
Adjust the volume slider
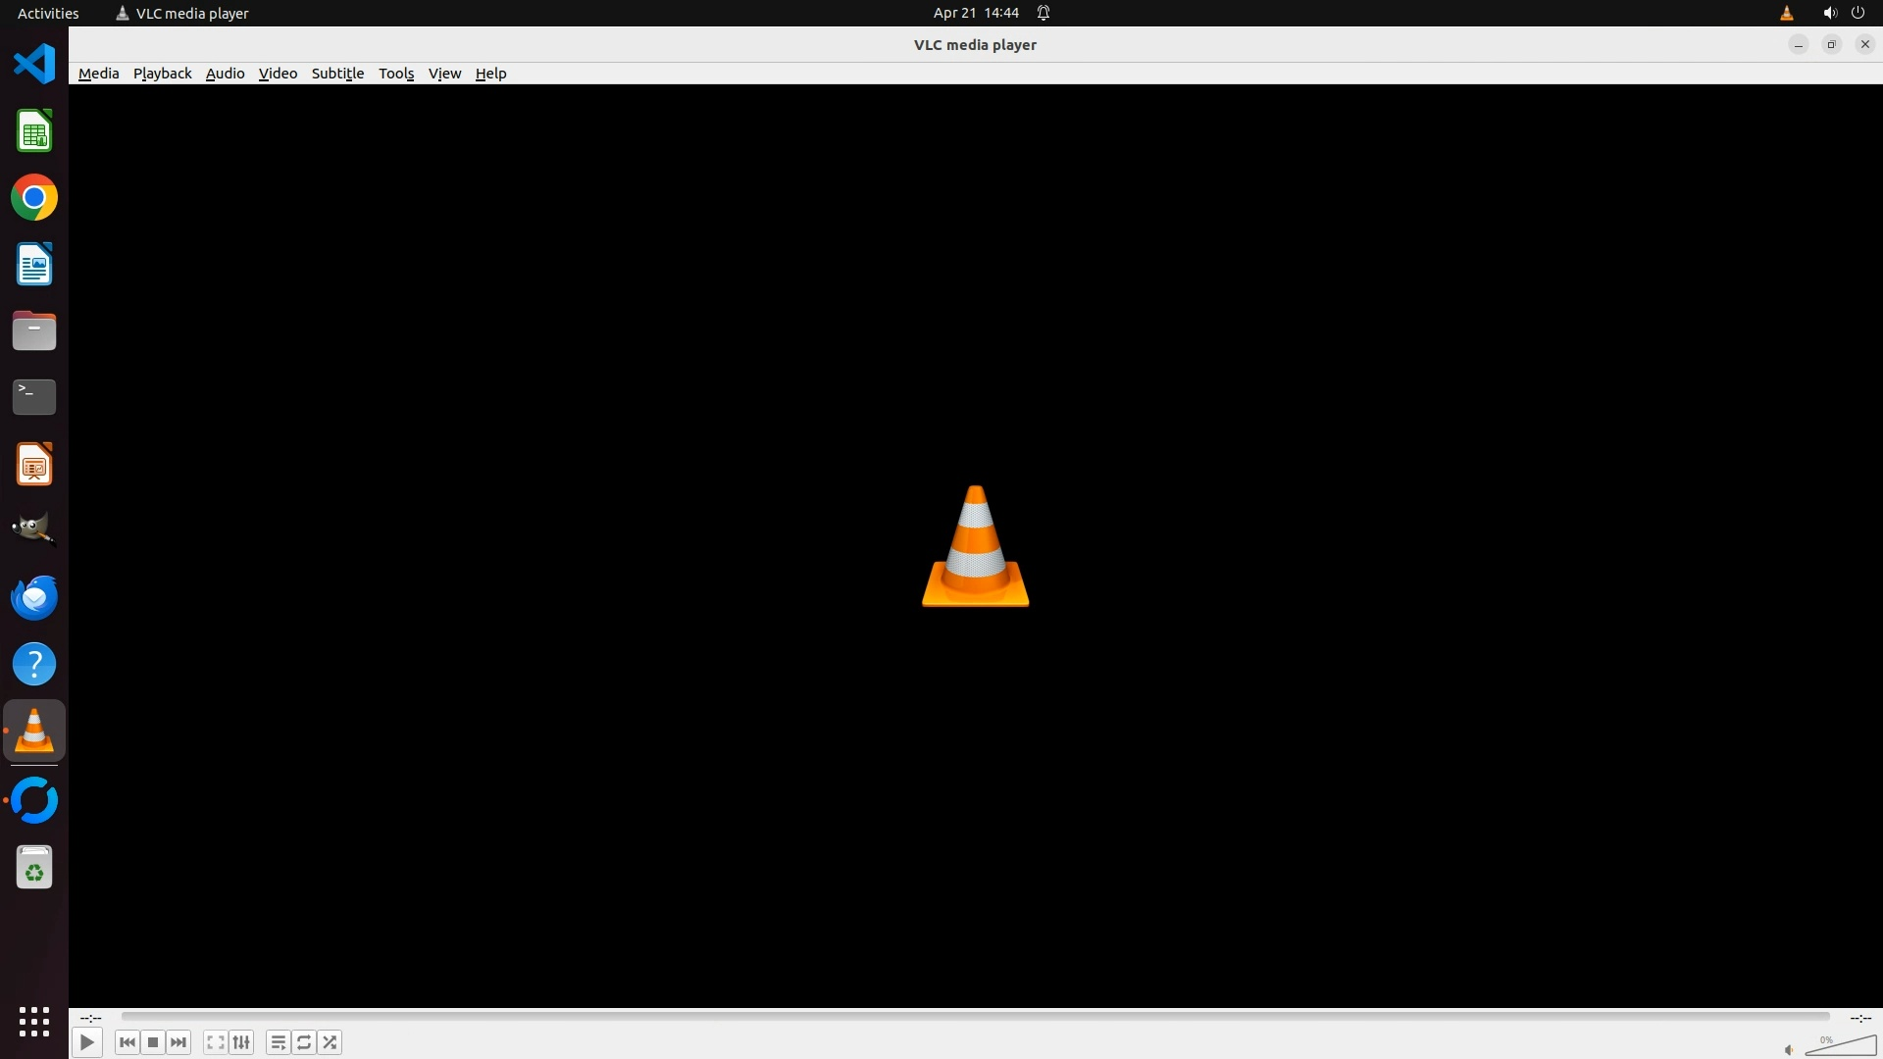(1840, 1046)
